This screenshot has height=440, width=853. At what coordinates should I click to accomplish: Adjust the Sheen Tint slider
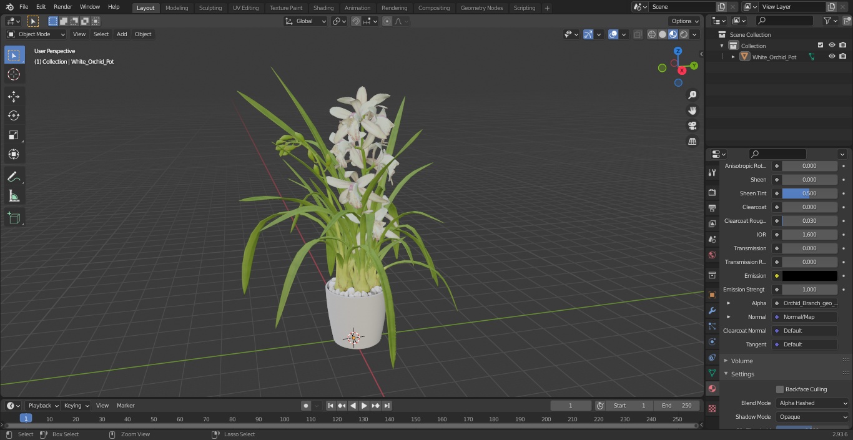809,193
